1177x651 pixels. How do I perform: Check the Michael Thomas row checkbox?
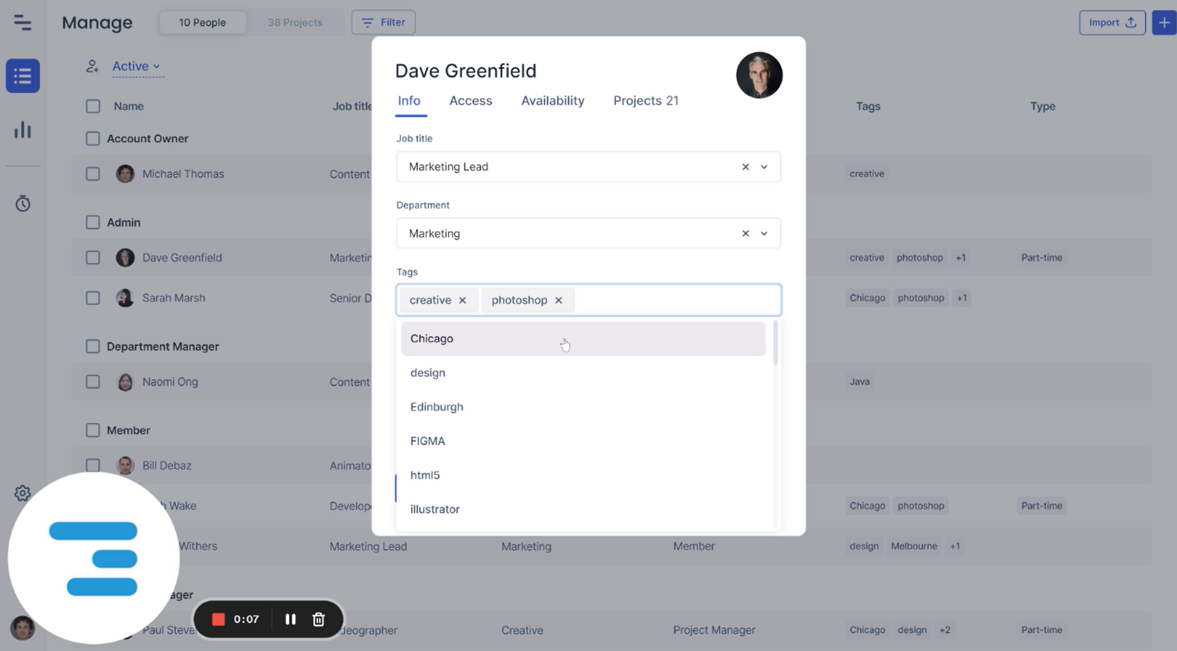click(x=93, y=174)
